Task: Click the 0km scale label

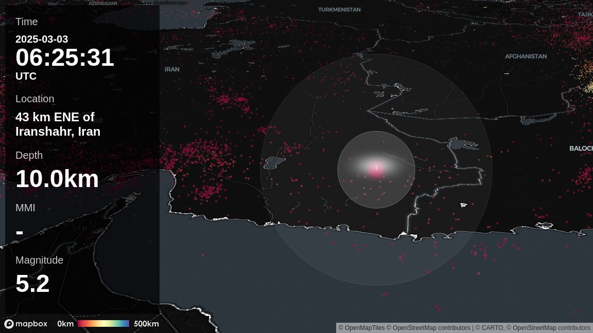Action: 65,324
